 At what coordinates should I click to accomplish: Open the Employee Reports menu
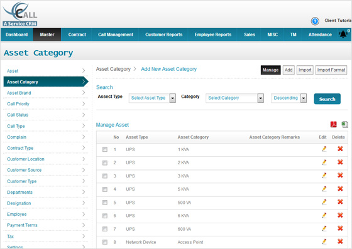pyautogui.click(x=213, y=34)
